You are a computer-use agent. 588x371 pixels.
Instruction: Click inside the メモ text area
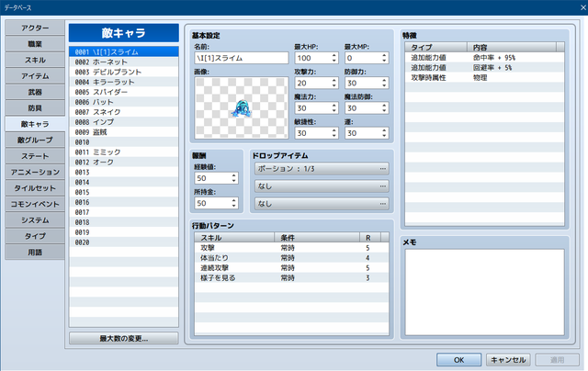point(484,292)
